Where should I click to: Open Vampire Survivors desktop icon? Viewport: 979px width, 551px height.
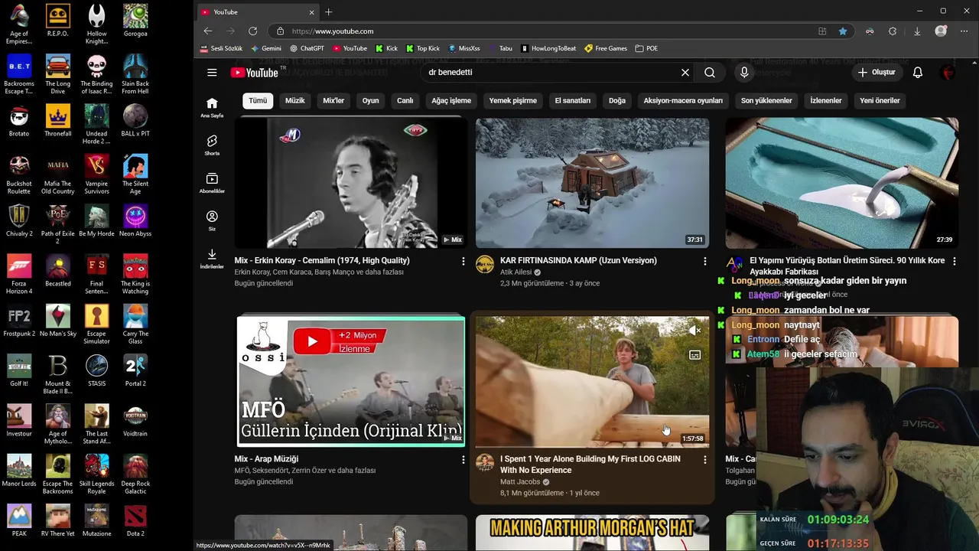[x=96, y=174]
